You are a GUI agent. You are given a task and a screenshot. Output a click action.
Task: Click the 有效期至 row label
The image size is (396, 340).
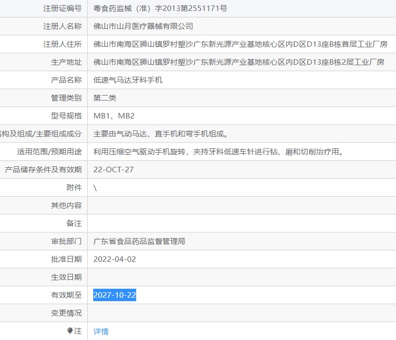(x=66, y=295)
